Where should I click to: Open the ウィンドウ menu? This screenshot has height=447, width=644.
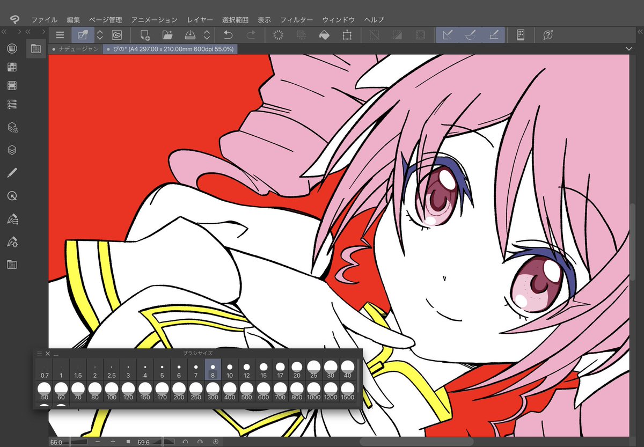coord(339,20)
